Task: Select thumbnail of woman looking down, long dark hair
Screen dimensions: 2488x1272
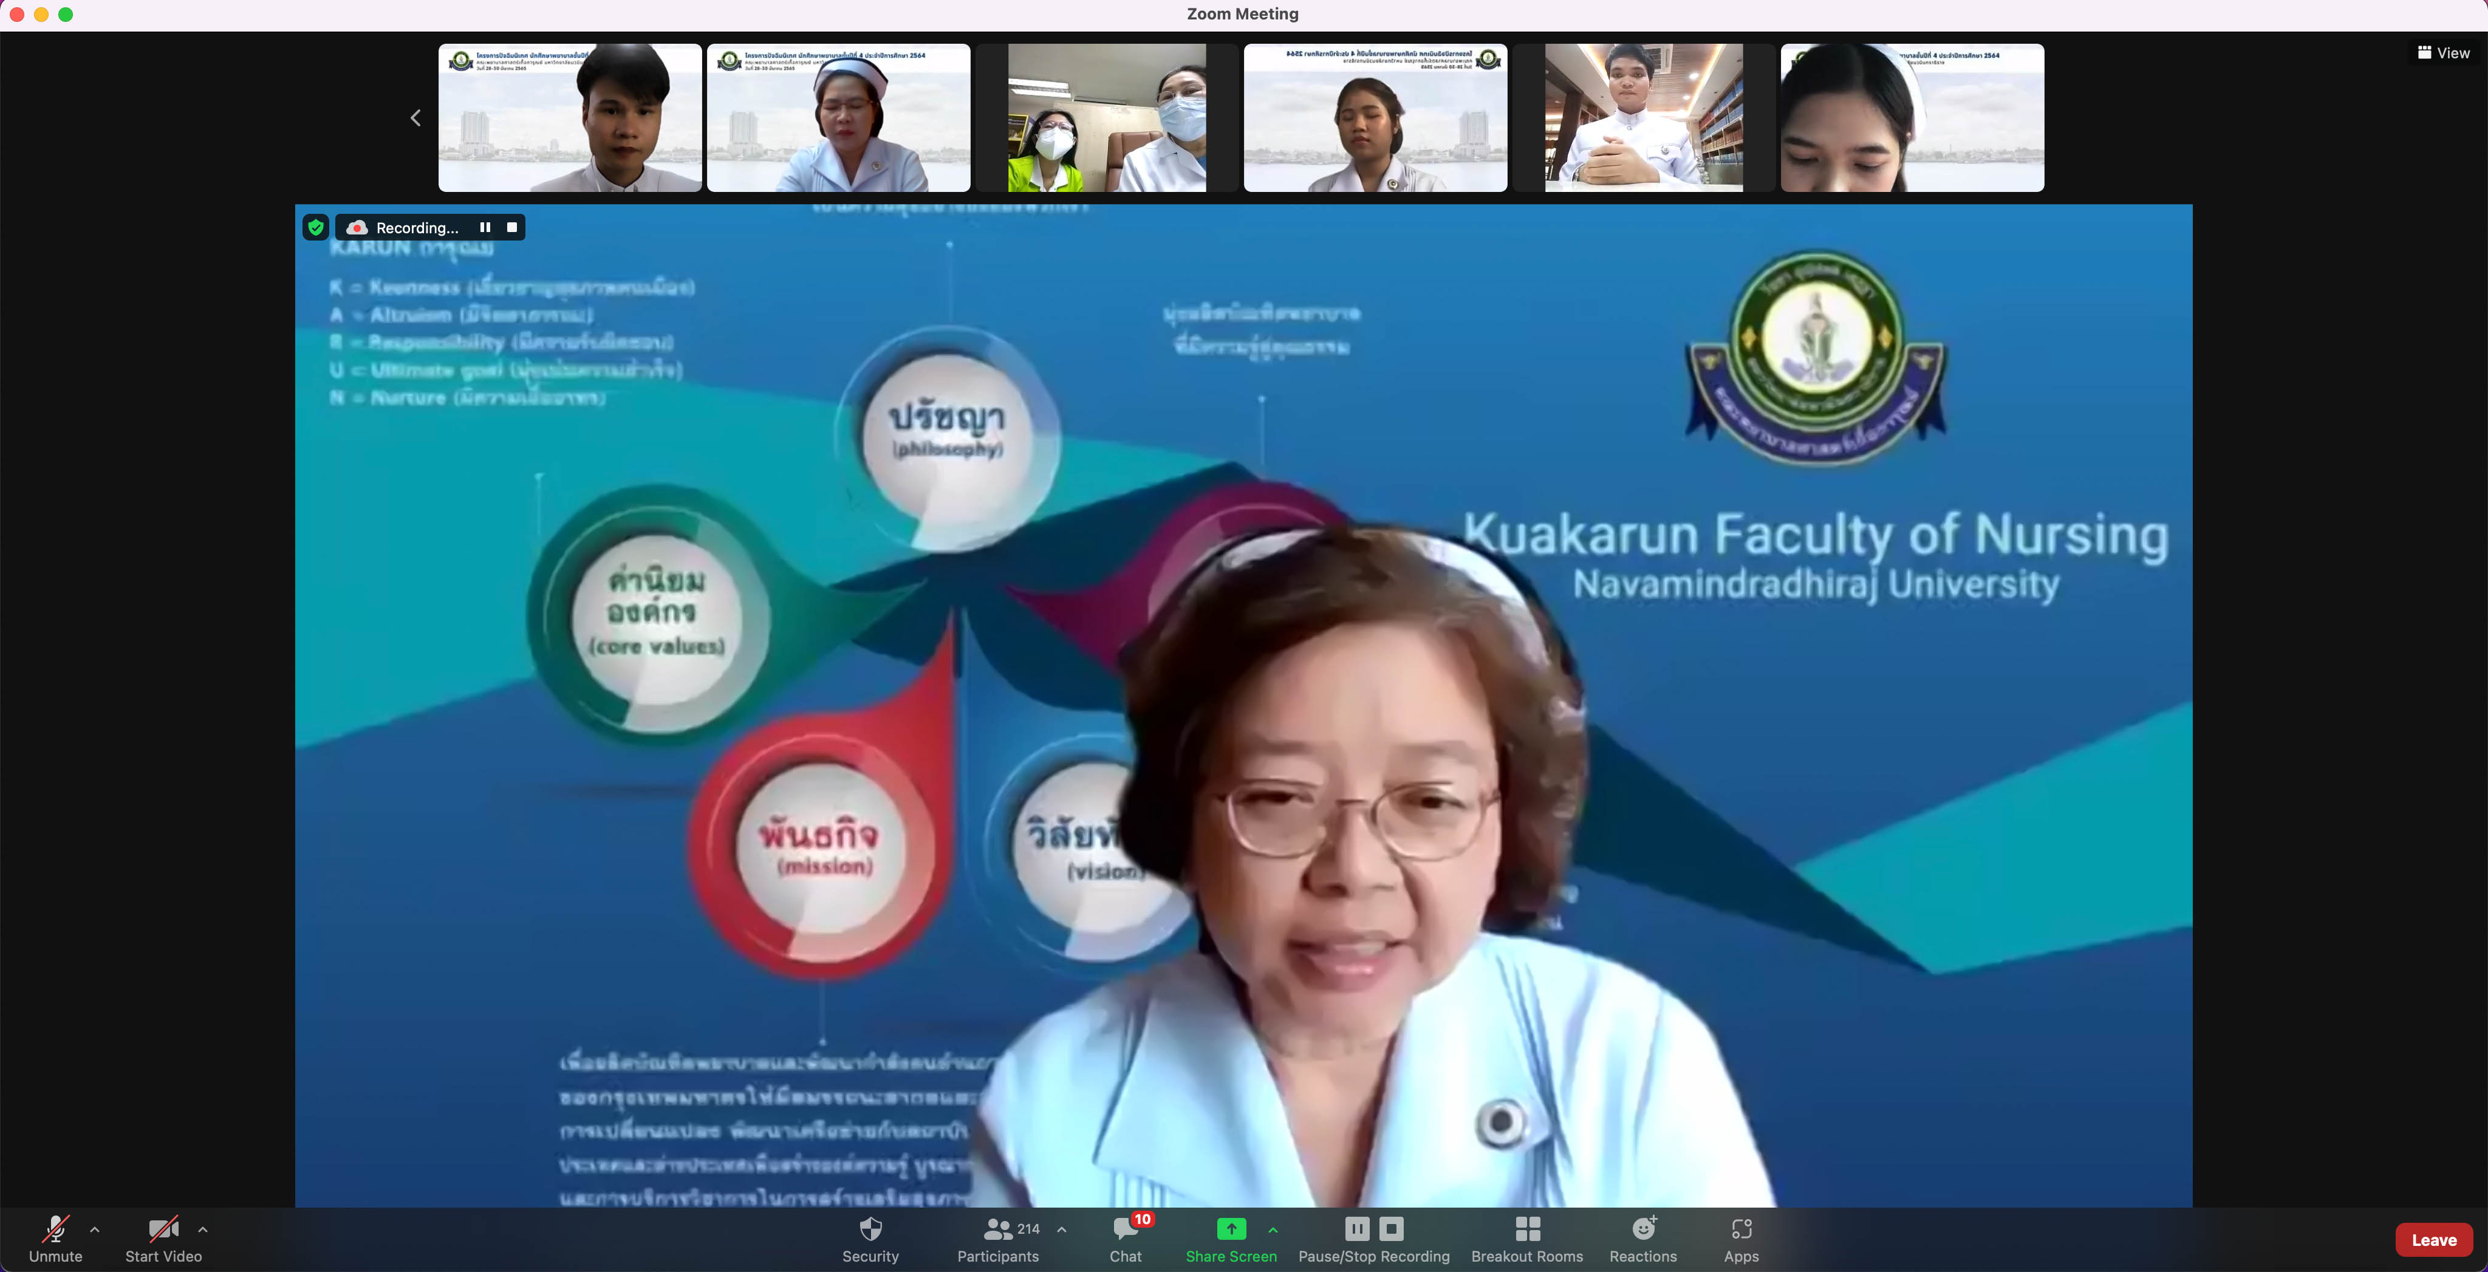Action: pyautogui.click(x=1912, y=118)
